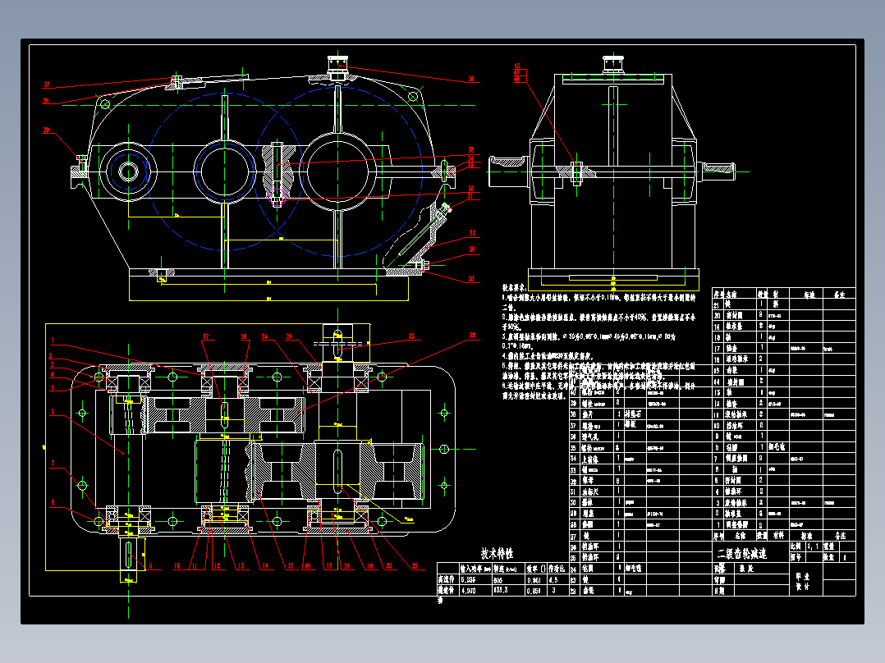
Task: Click part label 37 on front view
Action: 46,85
